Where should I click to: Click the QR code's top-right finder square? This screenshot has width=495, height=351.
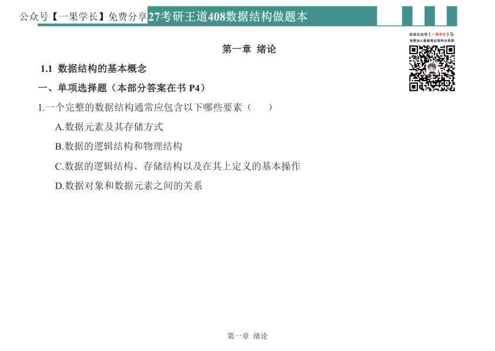pyautogui.click(x=450, y=50)
